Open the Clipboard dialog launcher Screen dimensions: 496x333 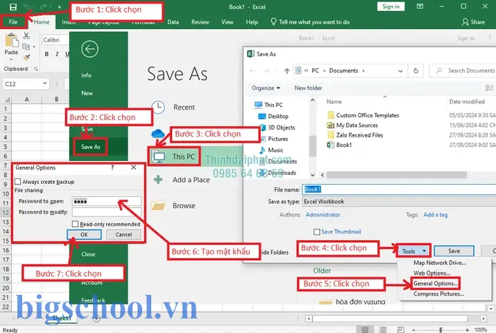click(x=36, y=69)
